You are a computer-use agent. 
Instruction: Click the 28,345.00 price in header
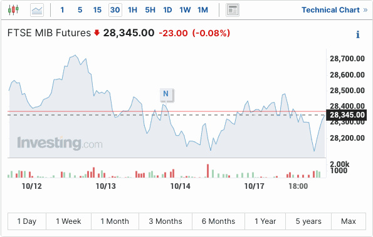click(129, 33)
